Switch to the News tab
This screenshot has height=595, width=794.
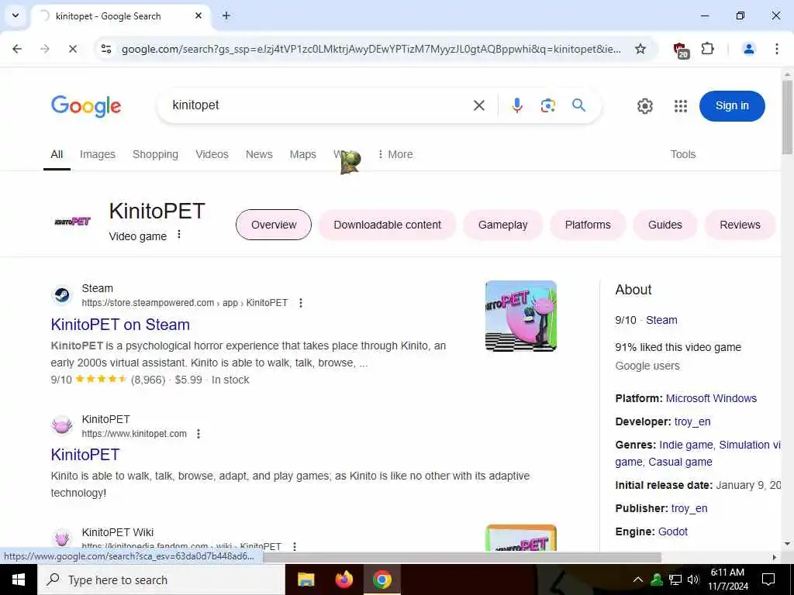pos(259,154)
